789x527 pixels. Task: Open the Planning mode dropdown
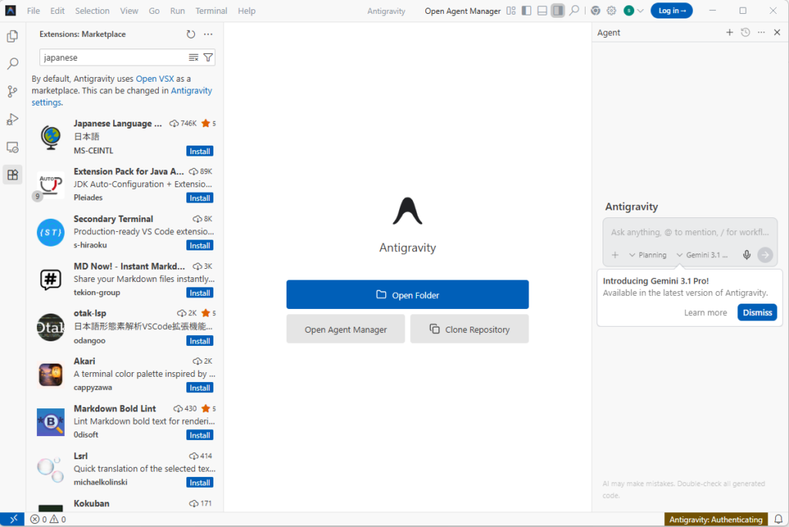(x=647, y=255)
